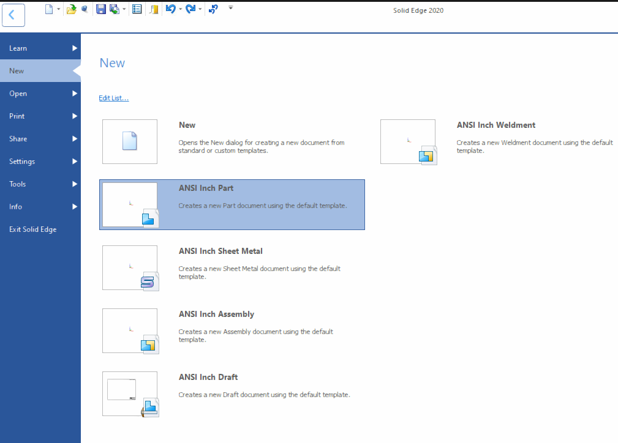Click the ANSI Inch Draft title

coord(208,378)
